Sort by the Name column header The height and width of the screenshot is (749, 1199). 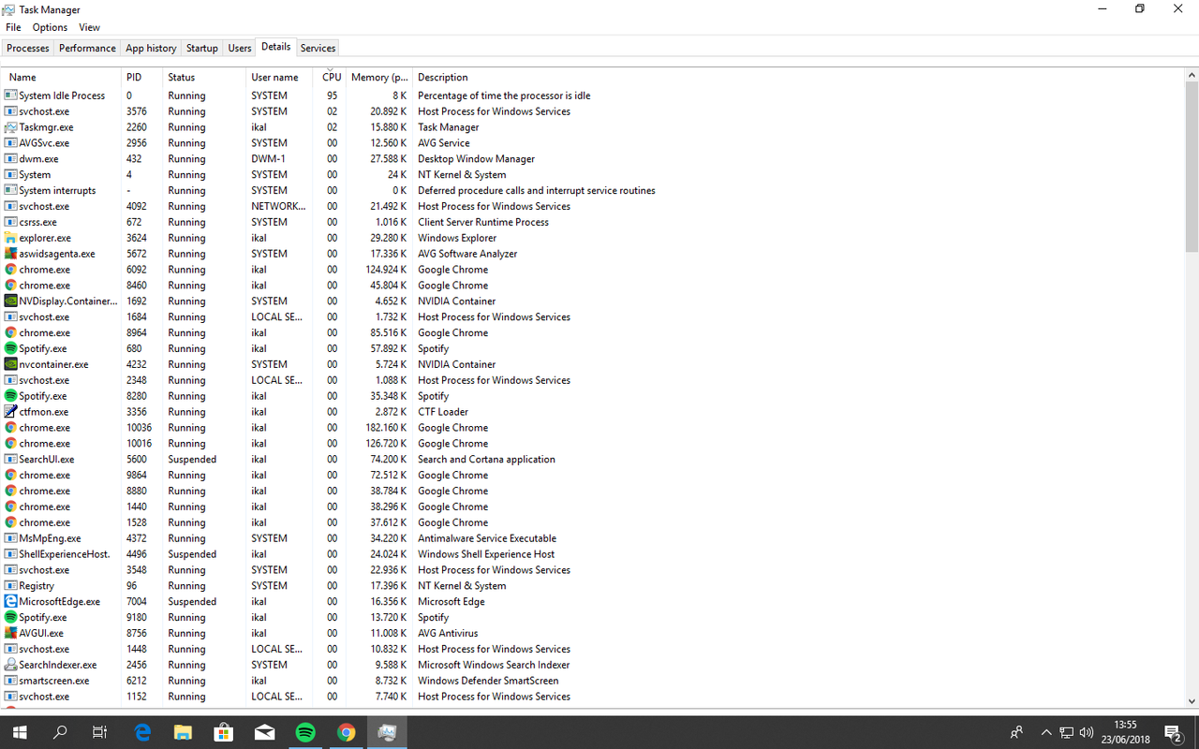click(62, 77)
